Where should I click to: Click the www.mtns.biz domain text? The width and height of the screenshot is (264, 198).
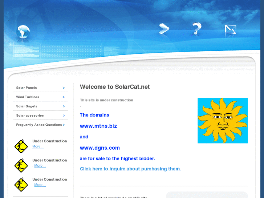pyautogui.click(x=98, y=126)
